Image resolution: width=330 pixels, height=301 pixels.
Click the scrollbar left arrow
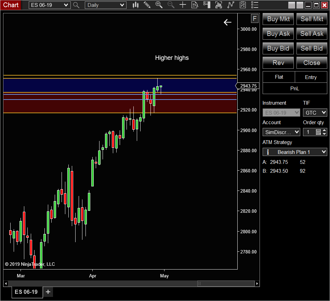[6, 284]
